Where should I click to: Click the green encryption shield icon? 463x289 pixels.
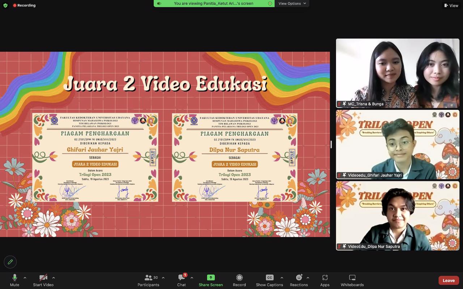click(5, 5)
